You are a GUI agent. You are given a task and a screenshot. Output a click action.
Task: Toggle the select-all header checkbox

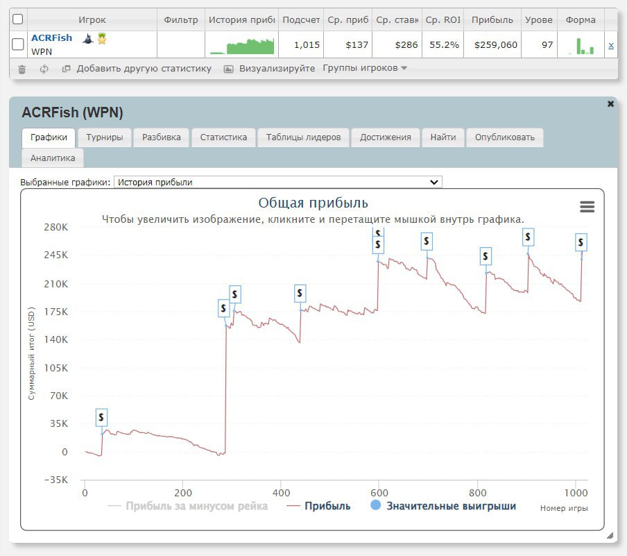click(x=18, y=19)
